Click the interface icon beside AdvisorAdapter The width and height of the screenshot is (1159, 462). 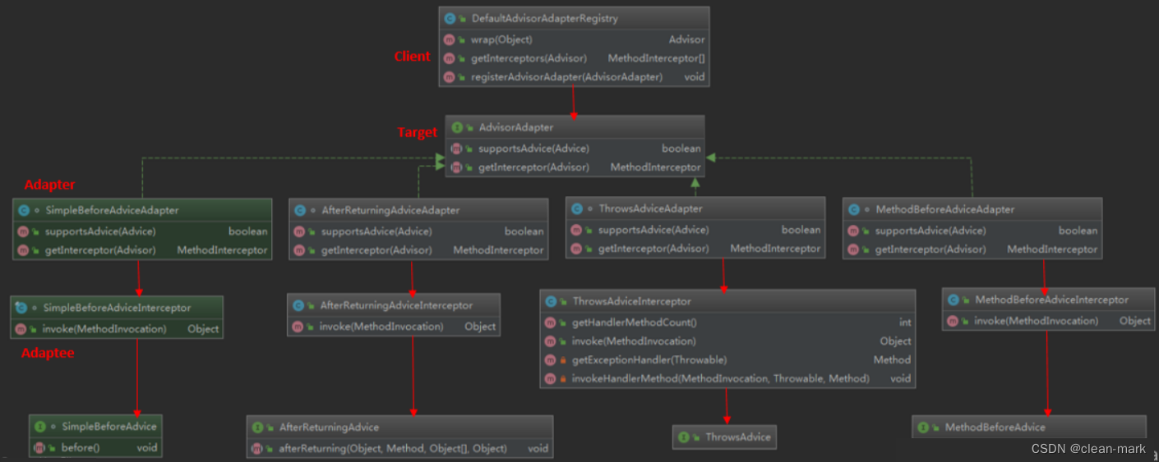[457, 127]
